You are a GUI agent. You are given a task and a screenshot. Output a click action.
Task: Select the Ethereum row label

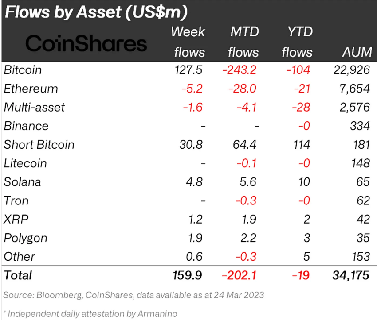coord(31,89)
